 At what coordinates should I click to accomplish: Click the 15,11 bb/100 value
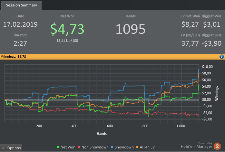pyautogui.click(x=67, y=41)
